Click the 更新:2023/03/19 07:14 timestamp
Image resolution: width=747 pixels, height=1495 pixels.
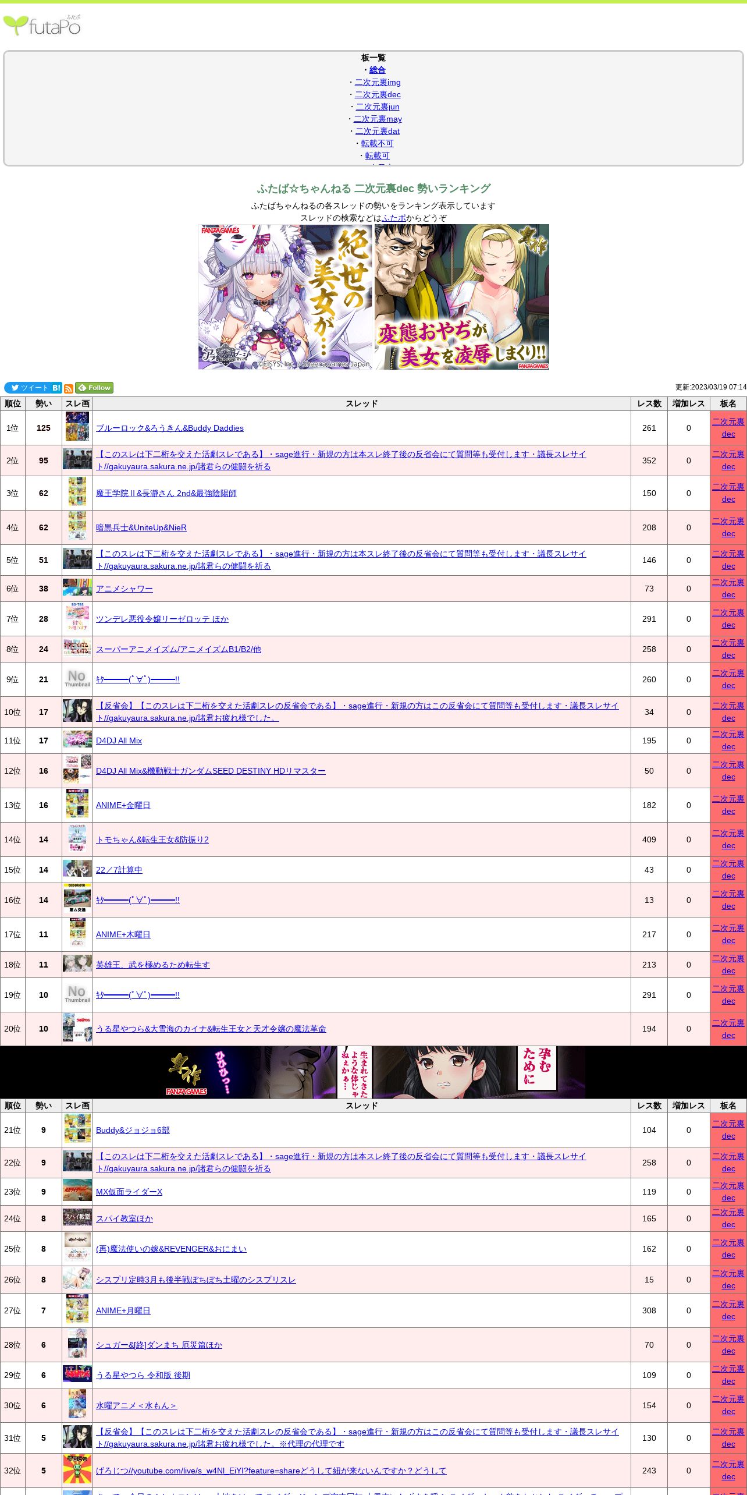click(710, 387)
